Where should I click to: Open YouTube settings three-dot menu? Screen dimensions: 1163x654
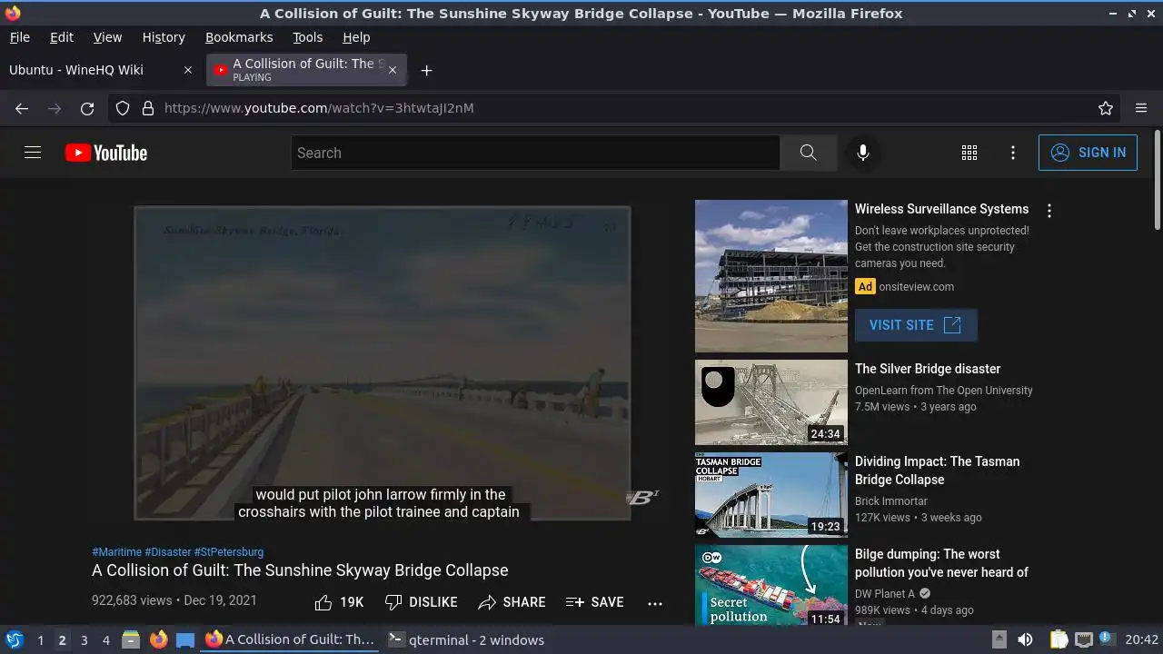coord(1013,153)
